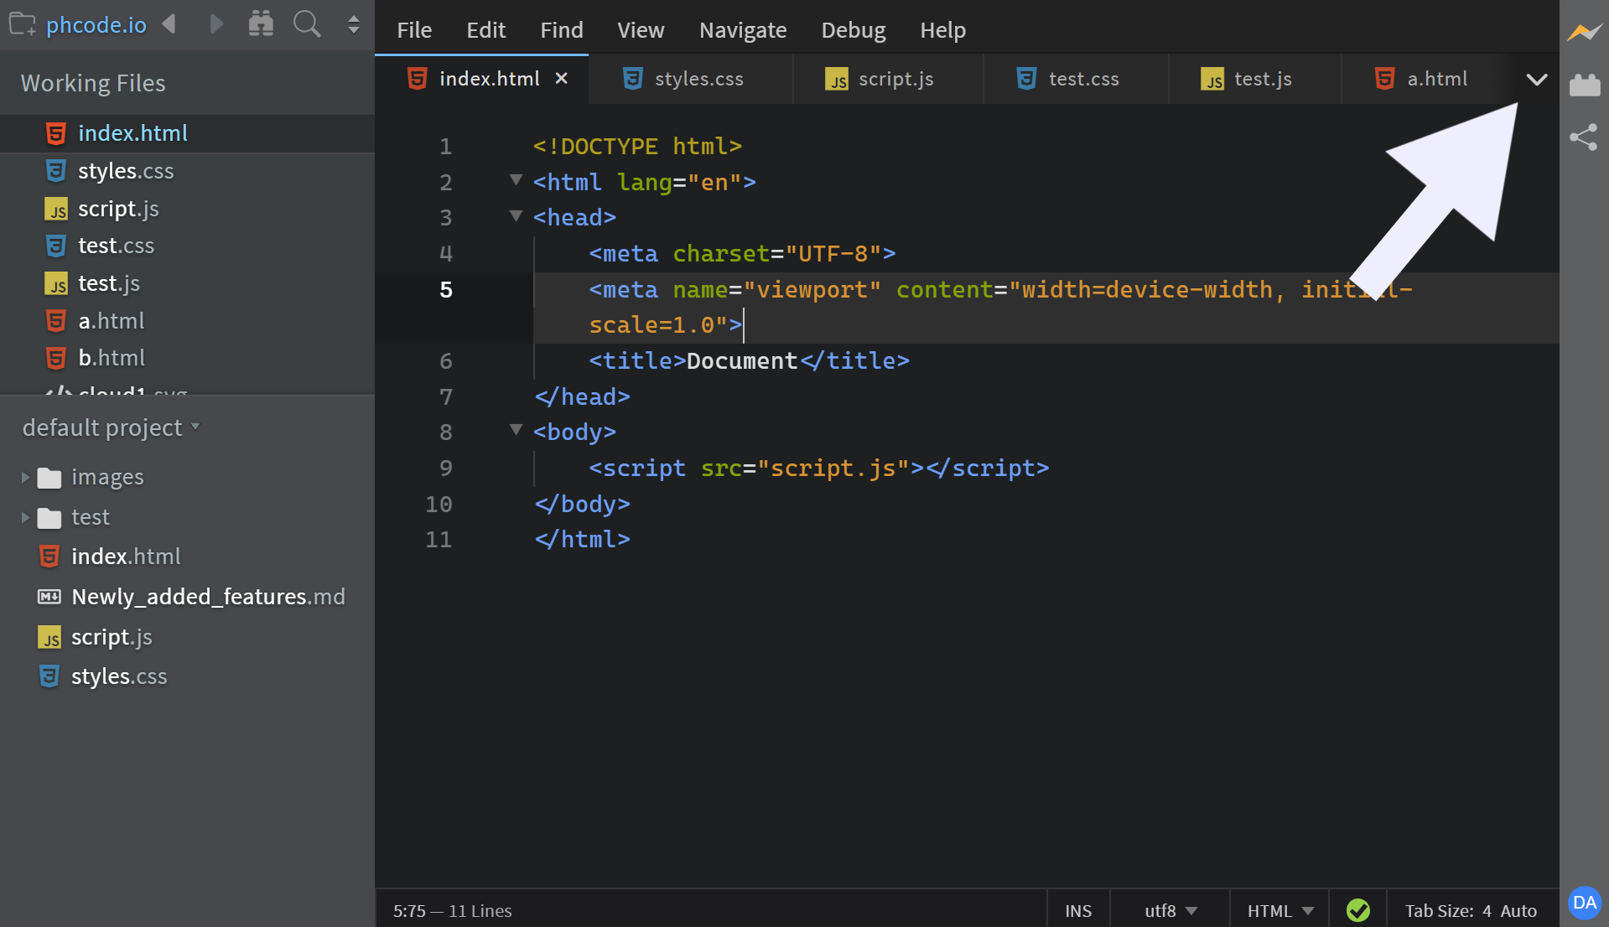This screenshot has height=927, width=1609.
Task: Click the green lint status checkmark
Action: [x=1358, y=909]
